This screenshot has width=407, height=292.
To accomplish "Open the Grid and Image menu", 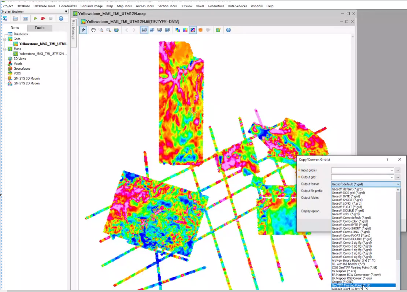I will [x=92, y=6].
